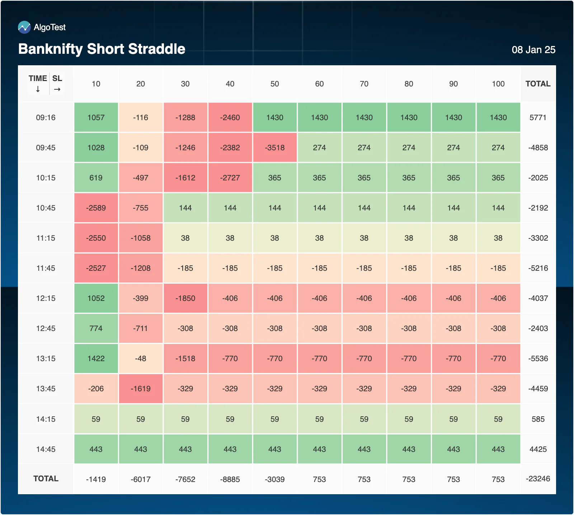Screen dimensions: 574x515
Task: Click the 09:16 time row label
Action: 46,118
